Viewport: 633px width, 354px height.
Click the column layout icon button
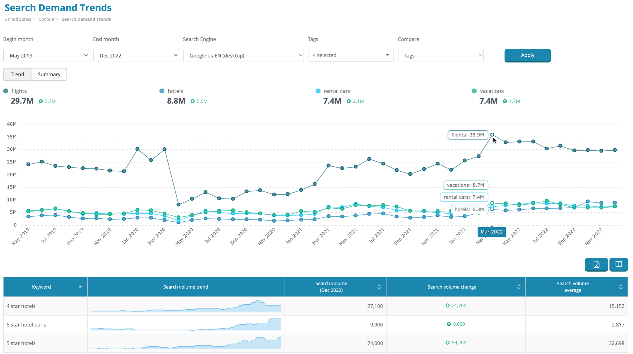click(x=618, y=264)
